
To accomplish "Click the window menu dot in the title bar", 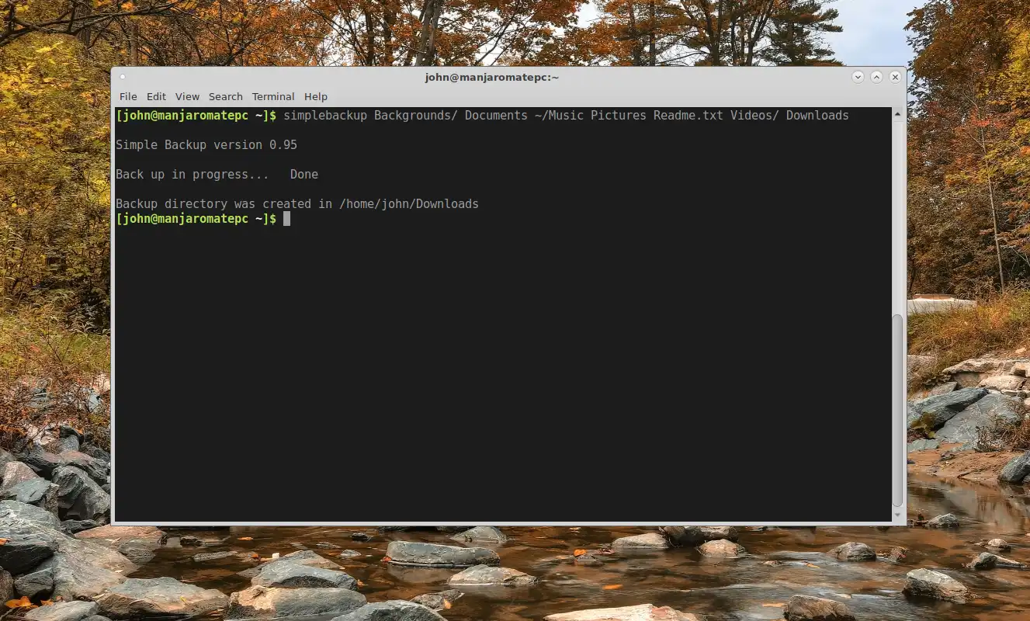I will pos(123,77).
